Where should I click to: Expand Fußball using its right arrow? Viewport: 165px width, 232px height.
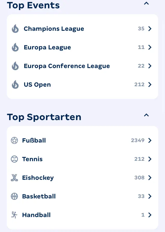pyautogui.click(x=150, y=141)
